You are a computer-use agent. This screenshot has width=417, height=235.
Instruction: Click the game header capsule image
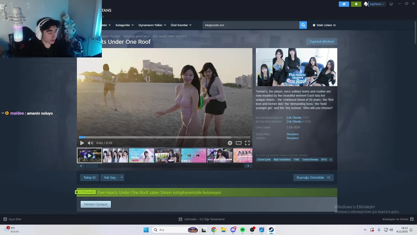[x=296, y=67]
